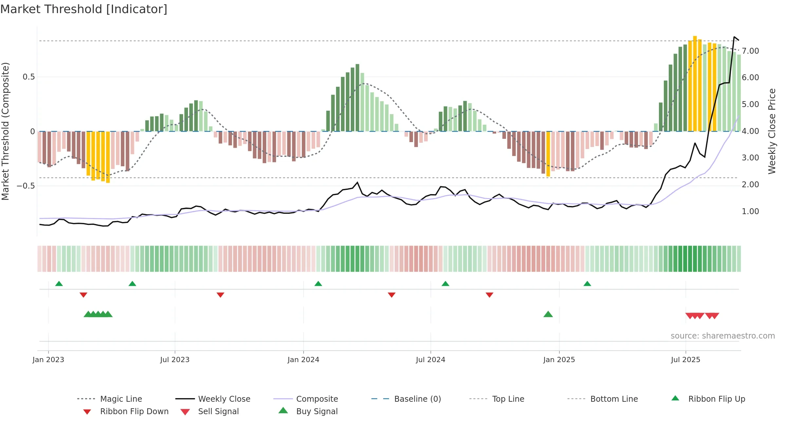This screenshot has width=786, height=442.
Task: Open the source: sharemaestro.com link
Action: [723, 336]
